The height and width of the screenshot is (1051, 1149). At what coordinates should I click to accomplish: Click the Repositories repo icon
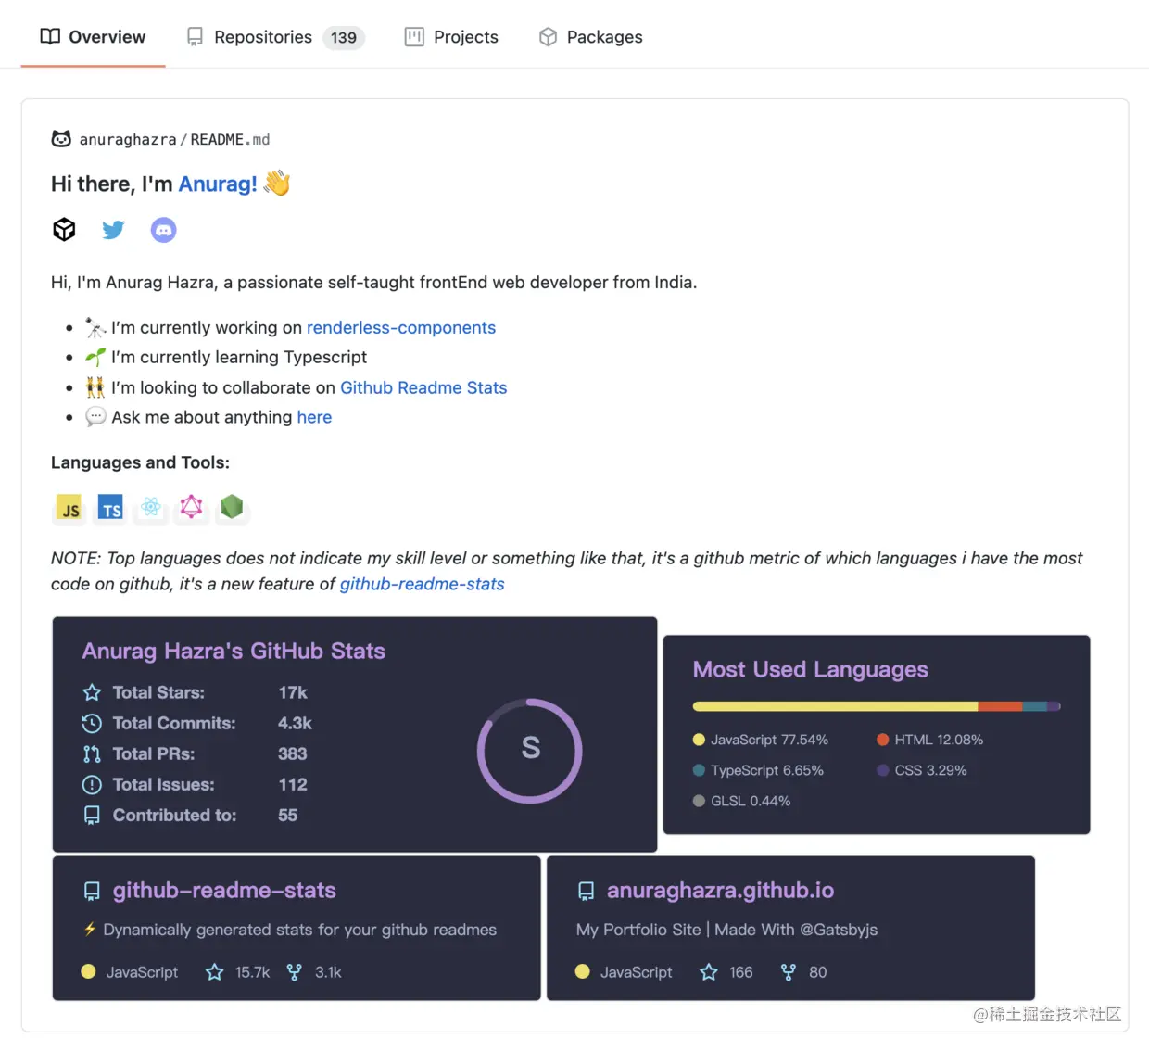pyautogui.click(x=195, y=37)
